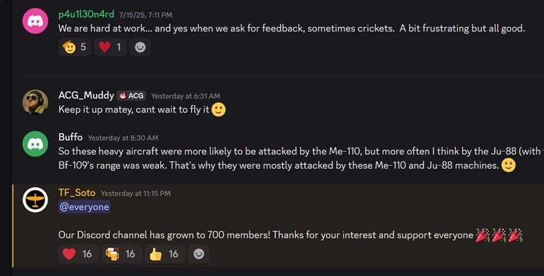Toggle the heart reaction with count 16
This screenshot has width=544, height=276.
pyautogui.click(x=78, y=254)
